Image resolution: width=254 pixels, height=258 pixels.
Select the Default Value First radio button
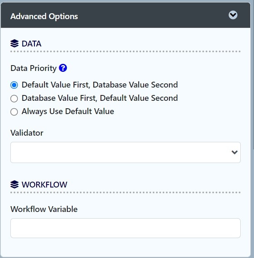pyautogui.click(x=15, y=85)
